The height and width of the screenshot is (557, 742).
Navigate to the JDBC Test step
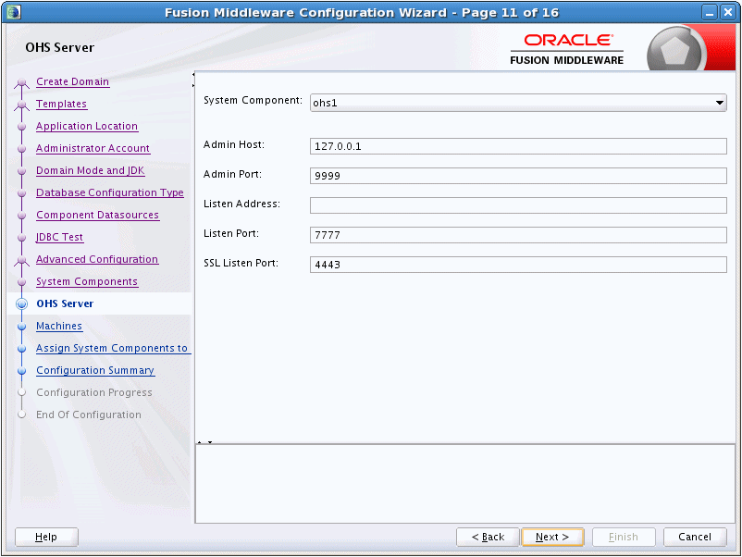pyautogui.click(x=59, y=238)
